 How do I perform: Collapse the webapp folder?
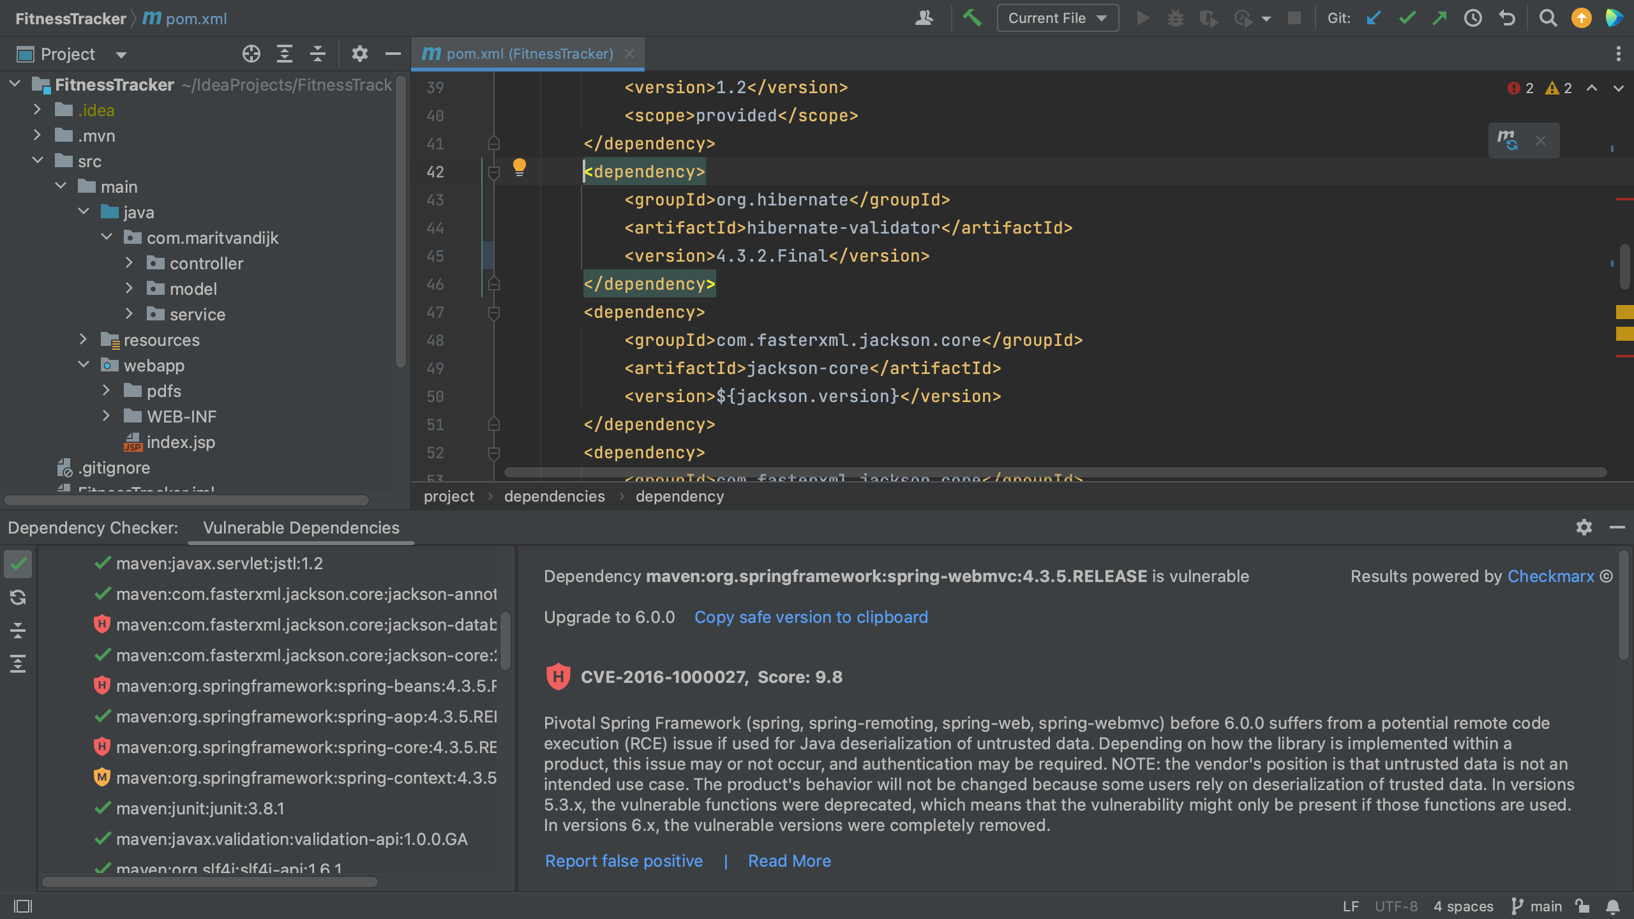click(84, 365)
